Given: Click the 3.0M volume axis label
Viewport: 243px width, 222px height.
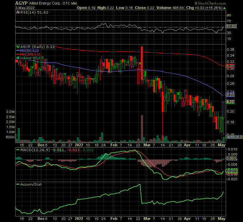Looking at the screenshot, I should point(10,112).
